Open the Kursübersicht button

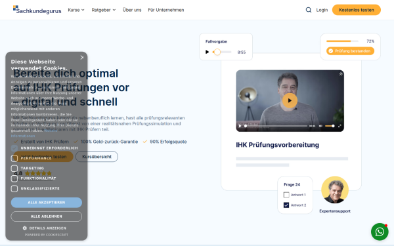pyautogui.click(x=97, y=156)
